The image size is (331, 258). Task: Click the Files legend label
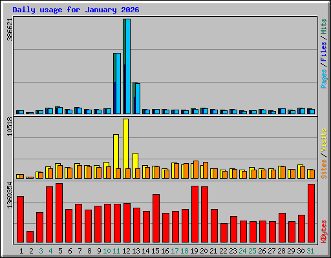(x=324, y=51)
